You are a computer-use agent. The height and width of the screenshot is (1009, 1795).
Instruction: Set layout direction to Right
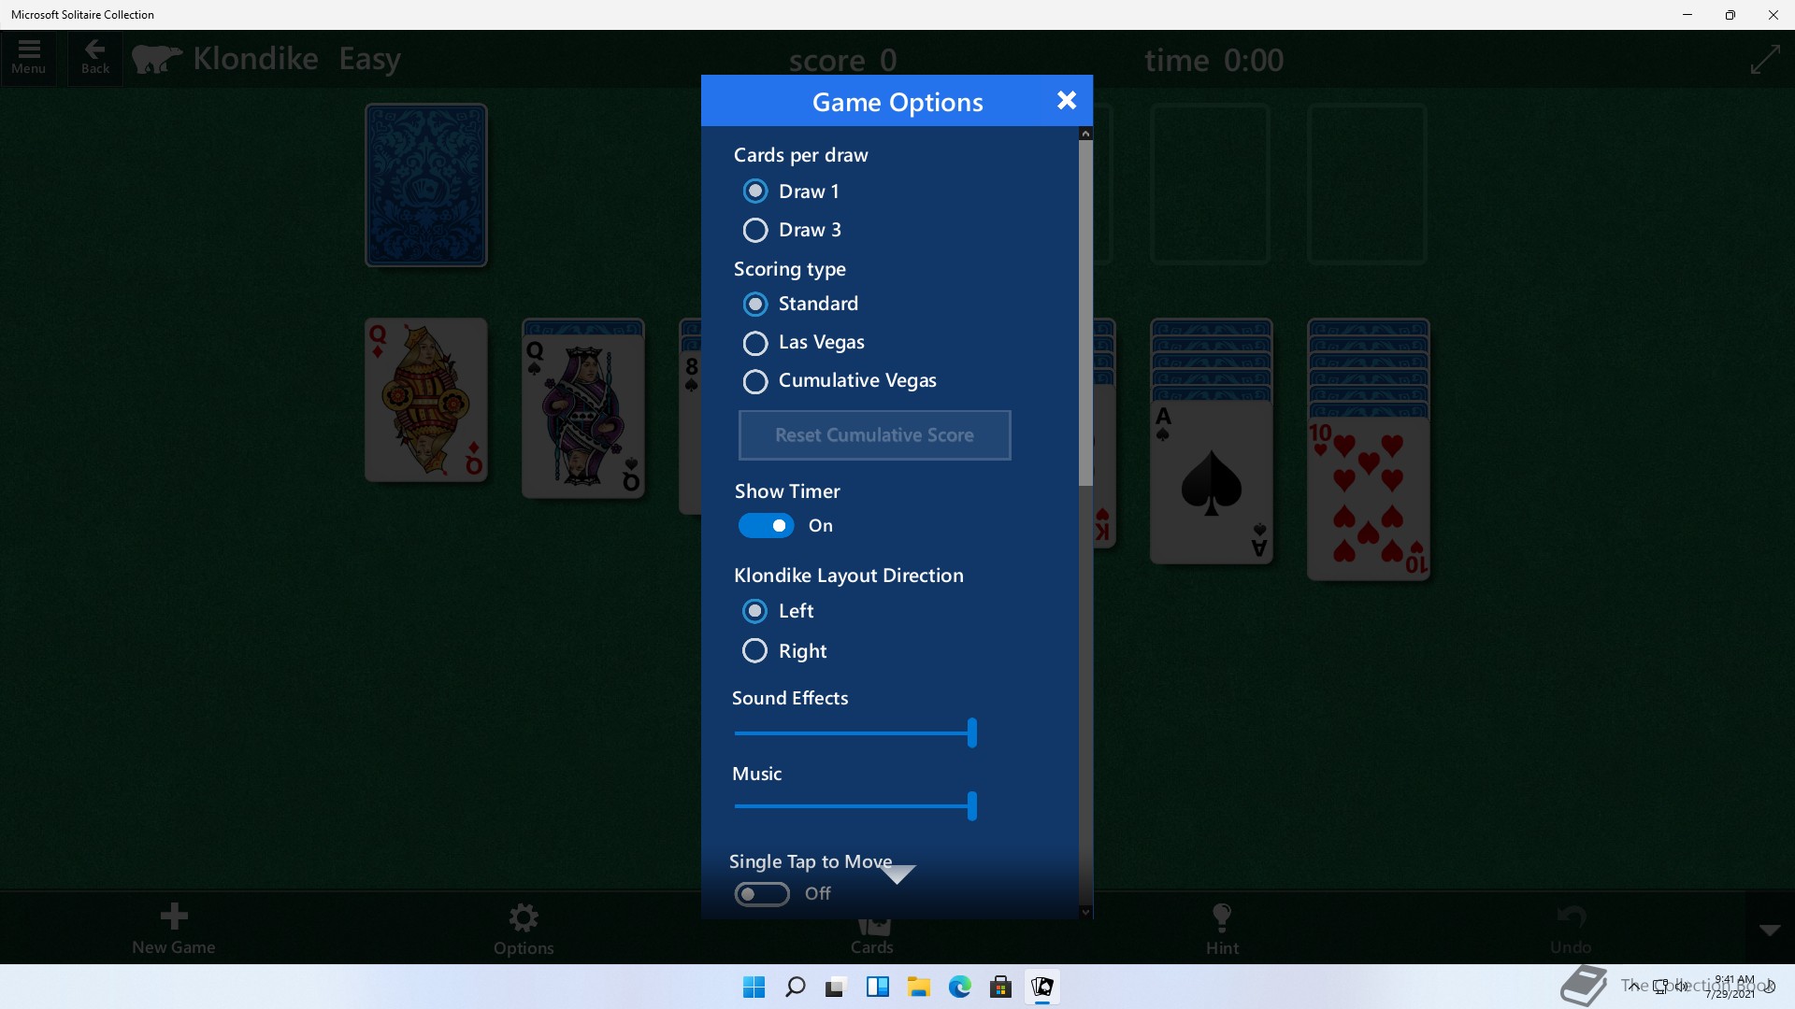click(755, 650)
